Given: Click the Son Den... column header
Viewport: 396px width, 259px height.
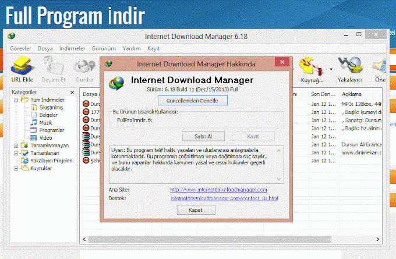Looking at the screenshot, I should (x=324, y=94).
